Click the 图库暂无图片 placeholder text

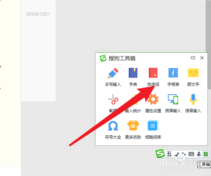[x=38, y=14]
